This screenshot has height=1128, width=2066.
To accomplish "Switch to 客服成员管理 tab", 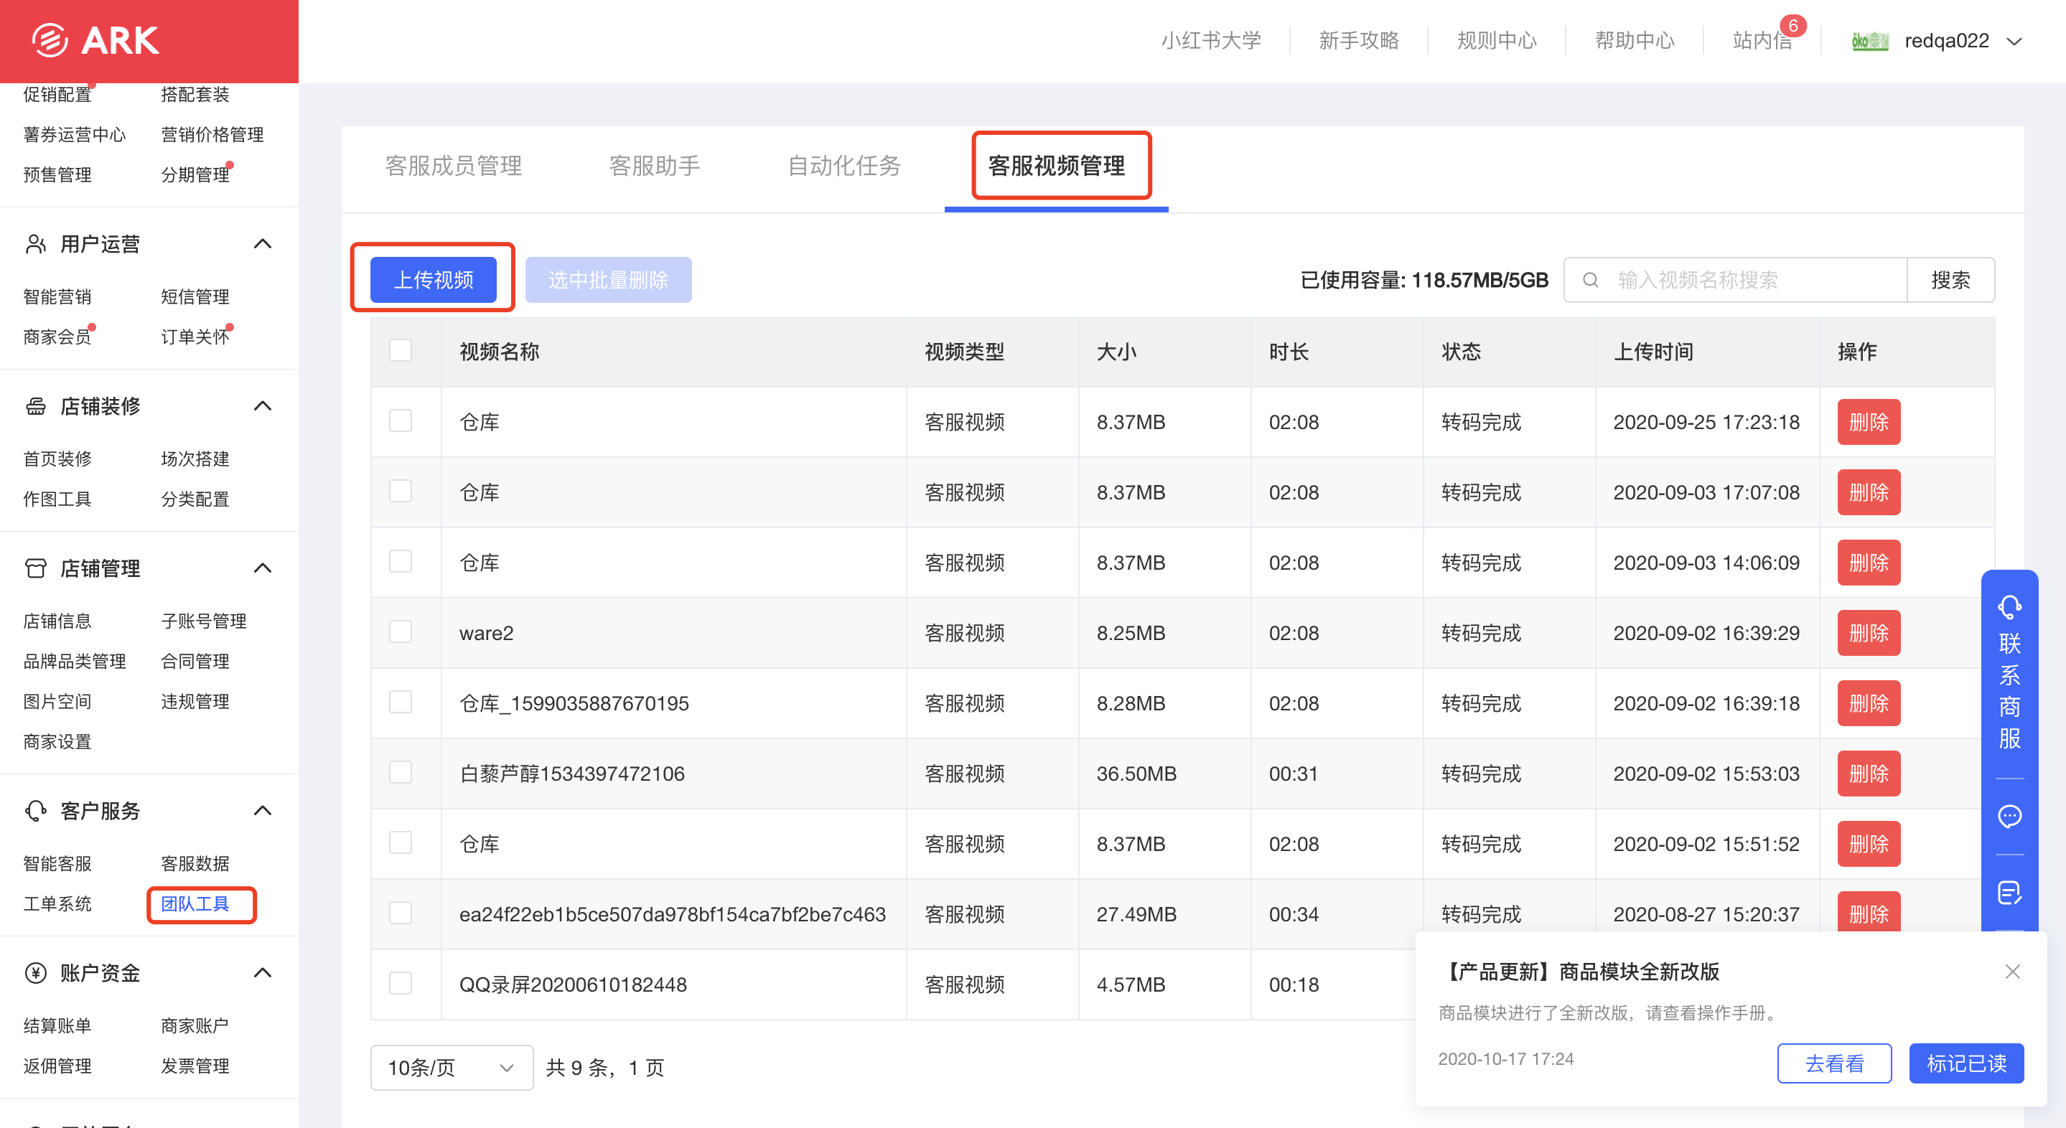I will click(453, 166).
